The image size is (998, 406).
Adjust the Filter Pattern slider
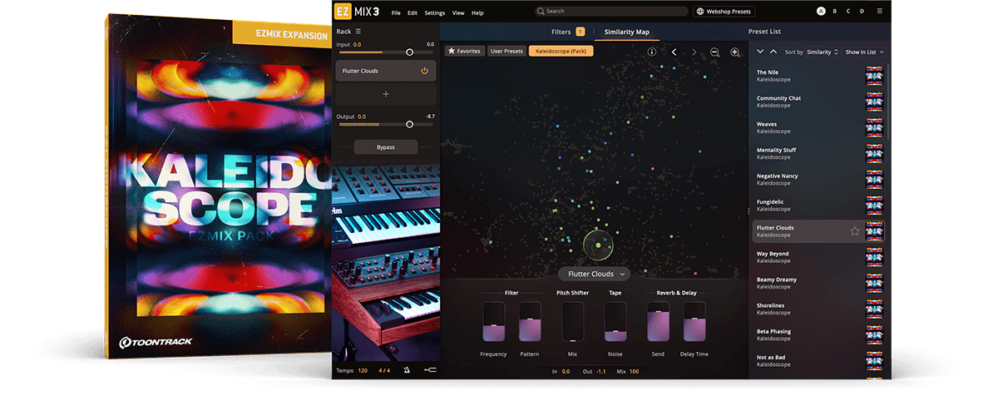click(x=530, y=322)
